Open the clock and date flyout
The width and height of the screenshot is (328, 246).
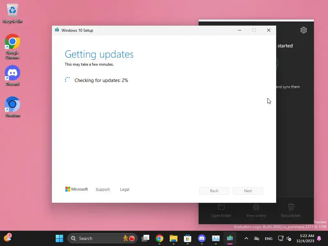(305, 238)
